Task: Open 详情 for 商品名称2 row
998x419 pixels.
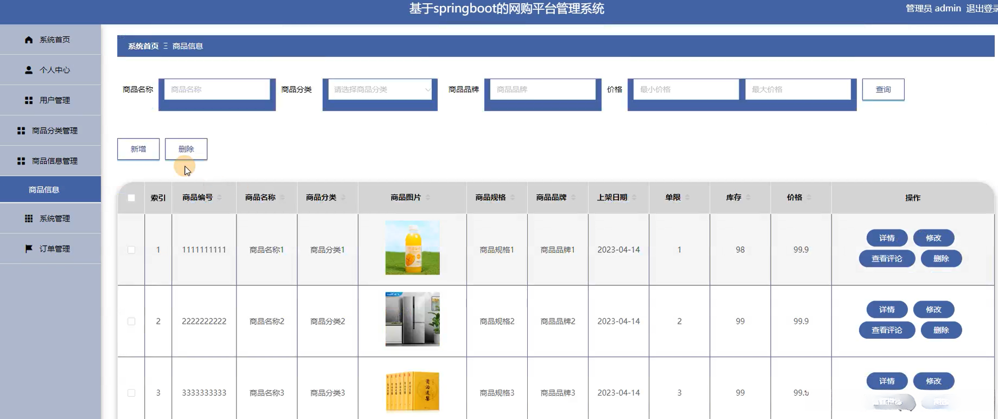Action: coord(887,310)
